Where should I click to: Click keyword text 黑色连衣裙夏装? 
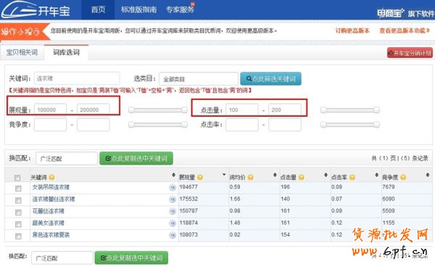51,235
